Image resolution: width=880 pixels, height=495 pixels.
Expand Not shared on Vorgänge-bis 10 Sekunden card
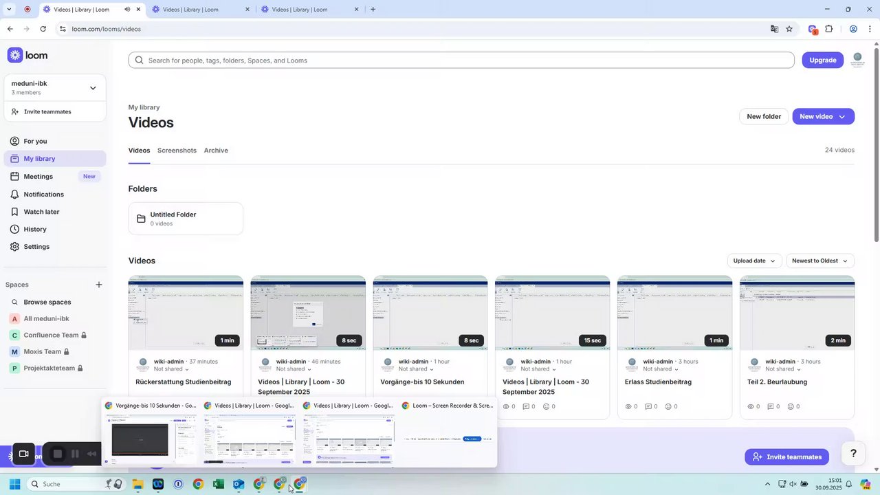tap(416, 369)
